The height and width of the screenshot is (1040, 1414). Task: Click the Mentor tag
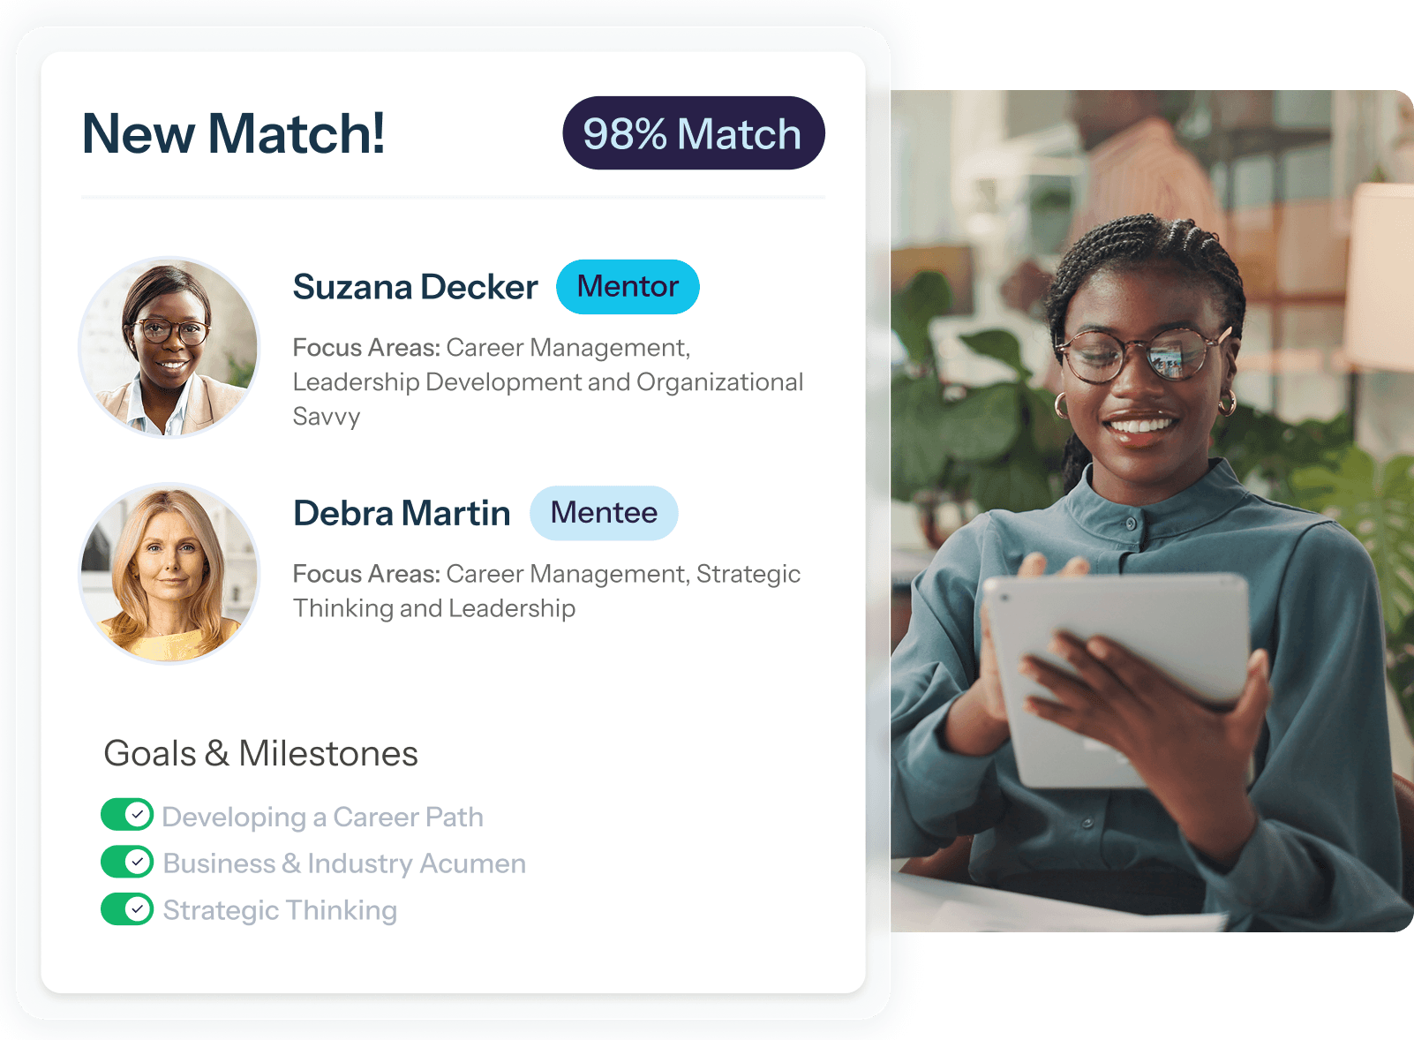tap(628, 287)
